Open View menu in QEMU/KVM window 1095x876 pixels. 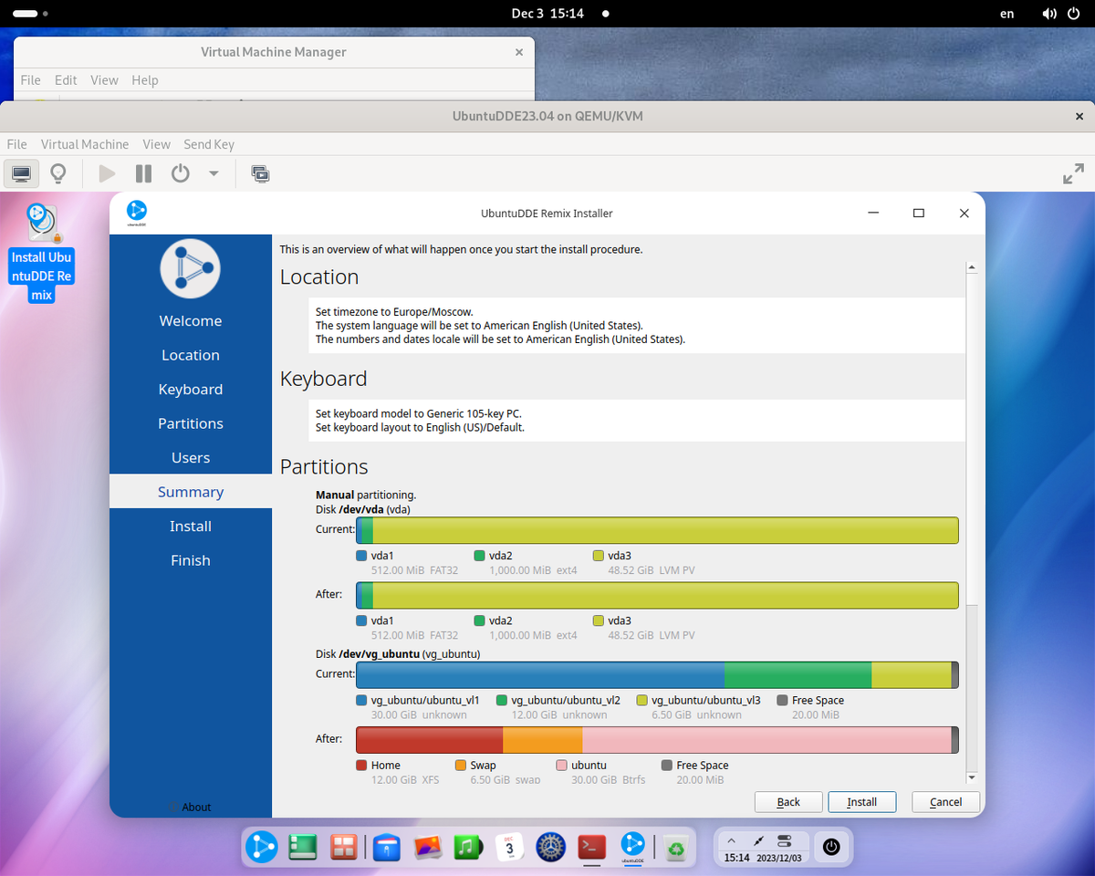tap(156, 144)
